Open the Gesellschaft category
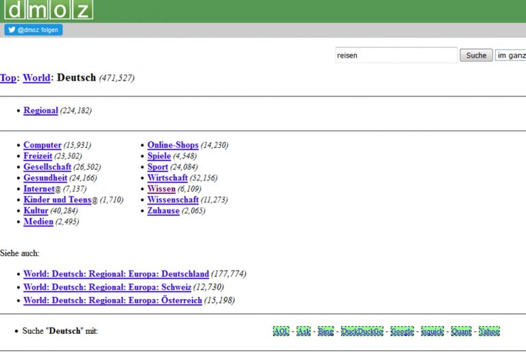The width and height of the screenshot is (526, 353). (47, 167)
